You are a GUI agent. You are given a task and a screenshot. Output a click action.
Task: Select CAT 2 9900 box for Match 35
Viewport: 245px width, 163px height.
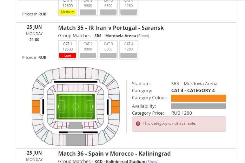(88, 47)
